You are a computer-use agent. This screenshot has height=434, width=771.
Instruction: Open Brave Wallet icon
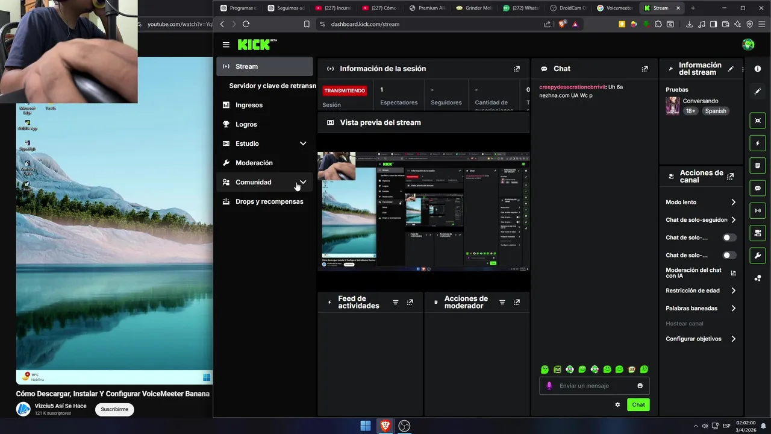725,24
